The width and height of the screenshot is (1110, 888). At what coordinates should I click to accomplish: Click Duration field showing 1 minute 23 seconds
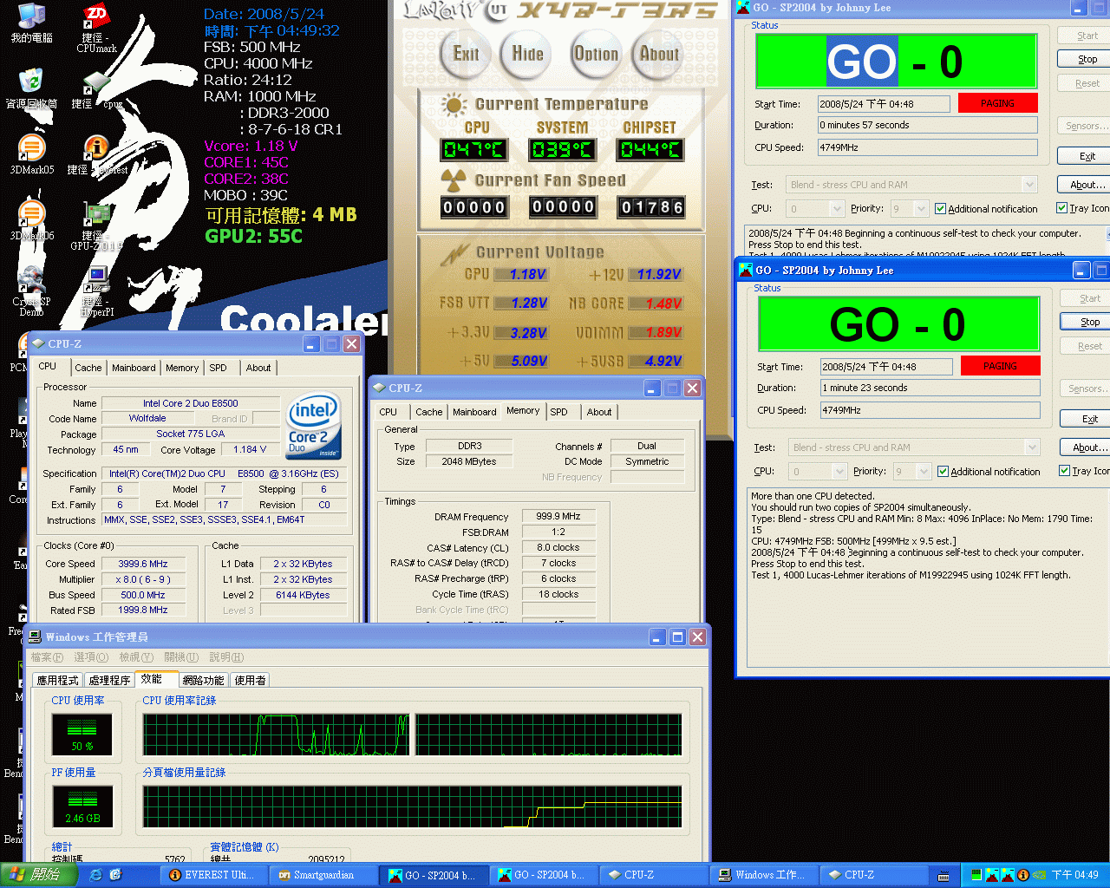pos(930,388)
